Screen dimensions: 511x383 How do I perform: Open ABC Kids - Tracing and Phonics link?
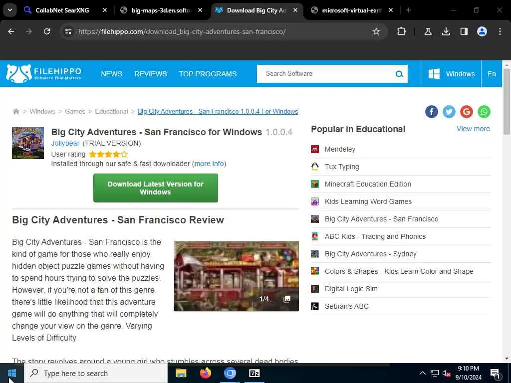pos(375,236)
